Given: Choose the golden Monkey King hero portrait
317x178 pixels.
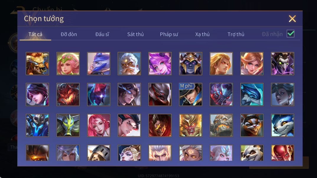Looking at the screenshot, I should (x=191, y=125).
